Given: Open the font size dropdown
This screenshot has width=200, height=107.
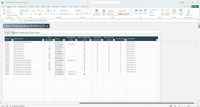Looking at the screenshot, I should [x=37, y=11].
